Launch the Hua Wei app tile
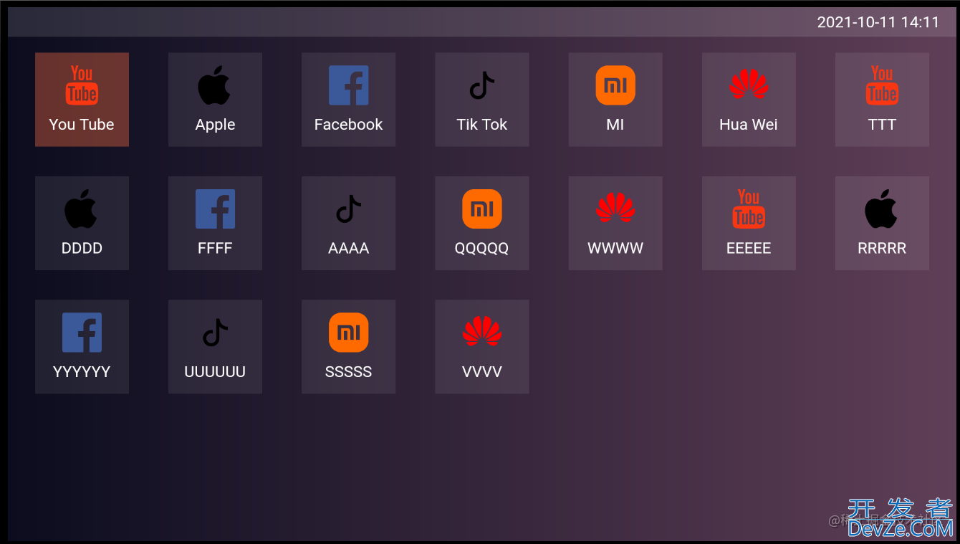Image resolution: width=960 pixels, height=544 pixels. [x=749, y=100]
